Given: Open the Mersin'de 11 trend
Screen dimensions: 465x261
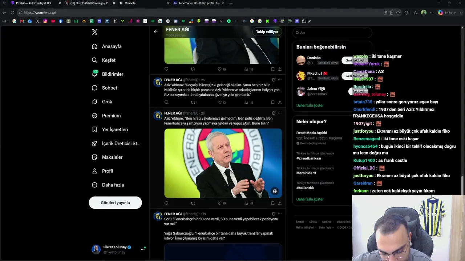Looking at the screenshot, I should coord(306,173).
